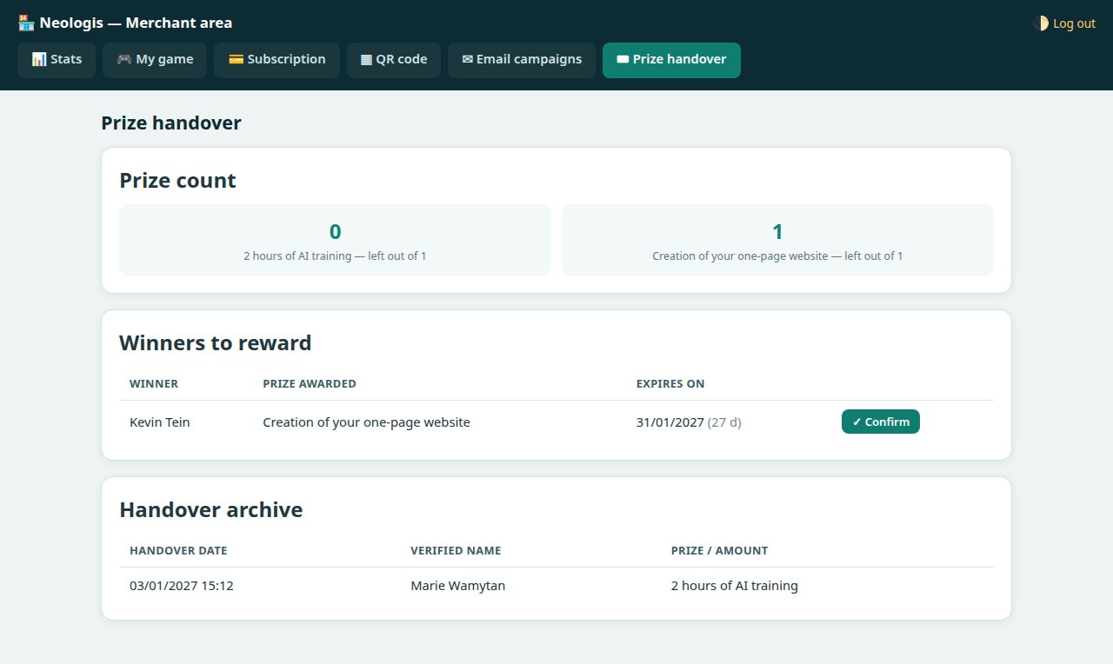This screenshot has height=664, width=1113.
Task: Click archived prize 2 hours of AI training
Action: (x=735, y=586)
